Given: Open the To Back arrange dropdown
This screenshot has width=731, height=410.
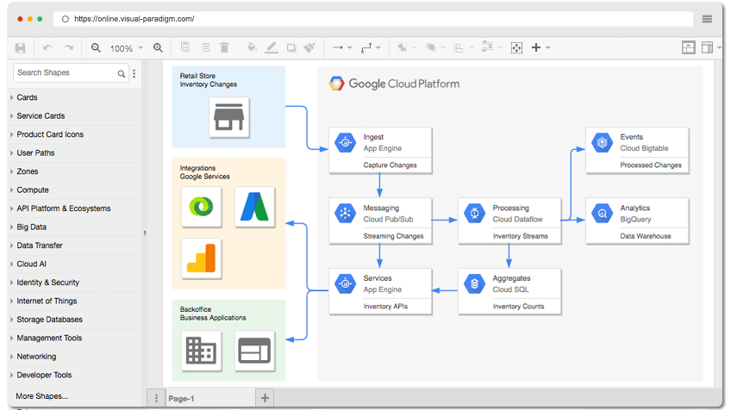Looking at the screenshot, I should coord(435,47).
